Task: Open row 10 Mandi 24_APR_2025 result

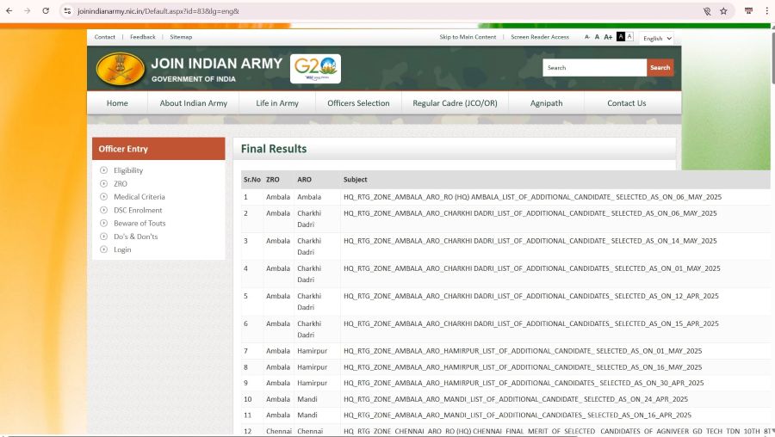Action: pos(516,399)
